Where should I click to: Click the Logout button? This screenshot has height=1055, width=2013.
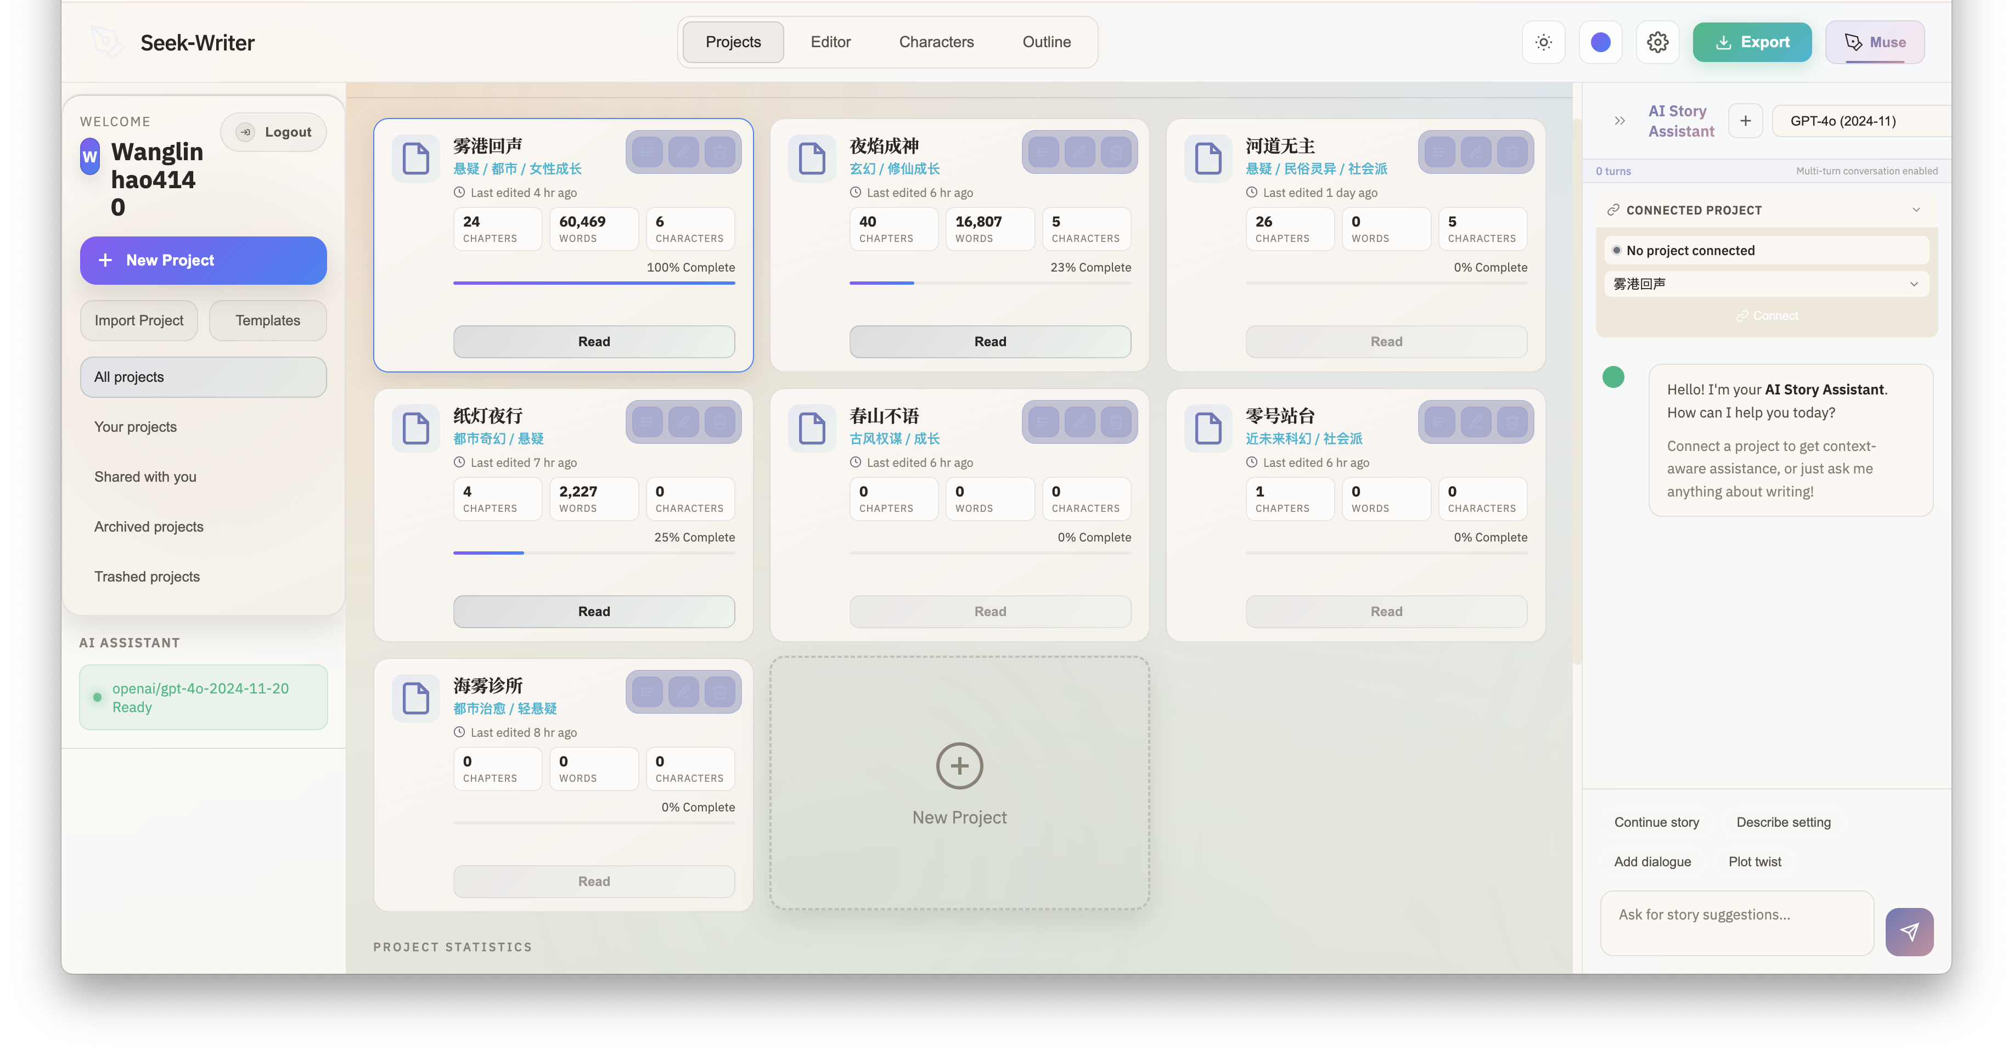(x=273, y=132)
